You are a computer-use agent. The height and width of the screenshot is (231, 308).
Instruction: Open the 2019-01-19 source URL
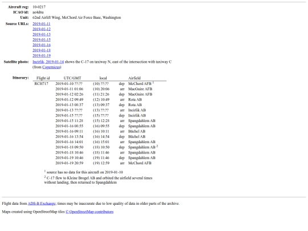[x=42, y=55]
